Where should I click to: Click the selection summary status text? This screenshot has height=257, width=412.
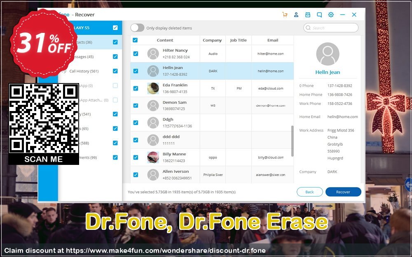tap(182, 192)
